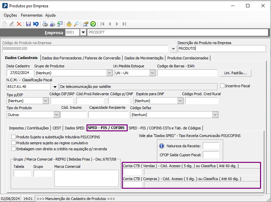Toggle Produto sempre sujeito ao regime cumulativo
Screen dimensions: 271x202
[14, 143]
